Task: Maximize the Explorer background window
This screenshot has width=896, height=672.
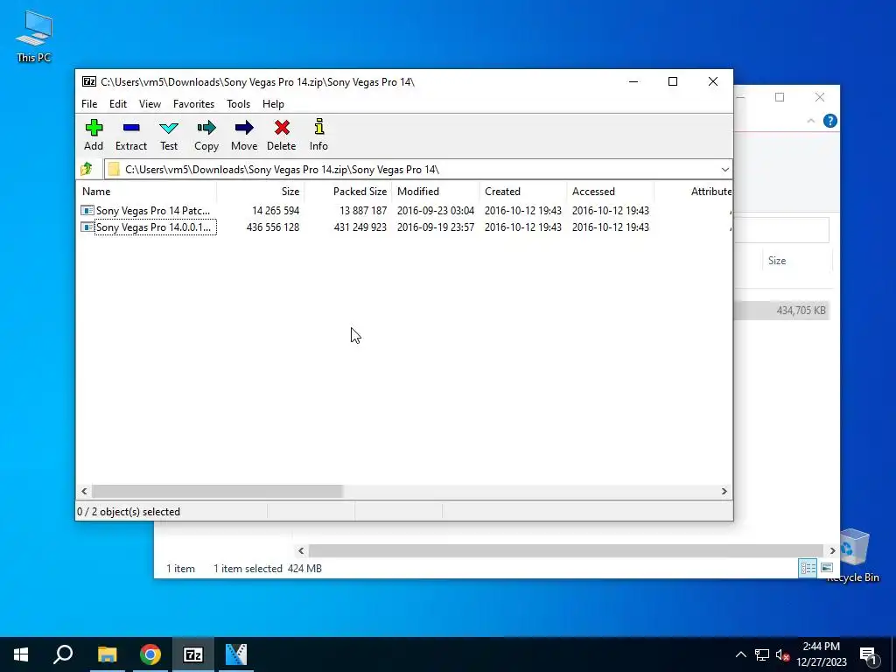Action: click(780, 97)
